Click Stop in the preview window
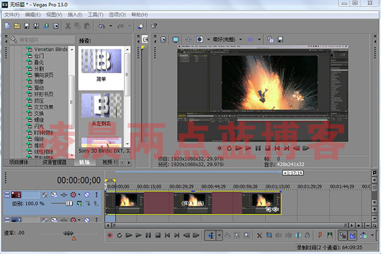This screenshot has height=254, width=381. (267, 148)
